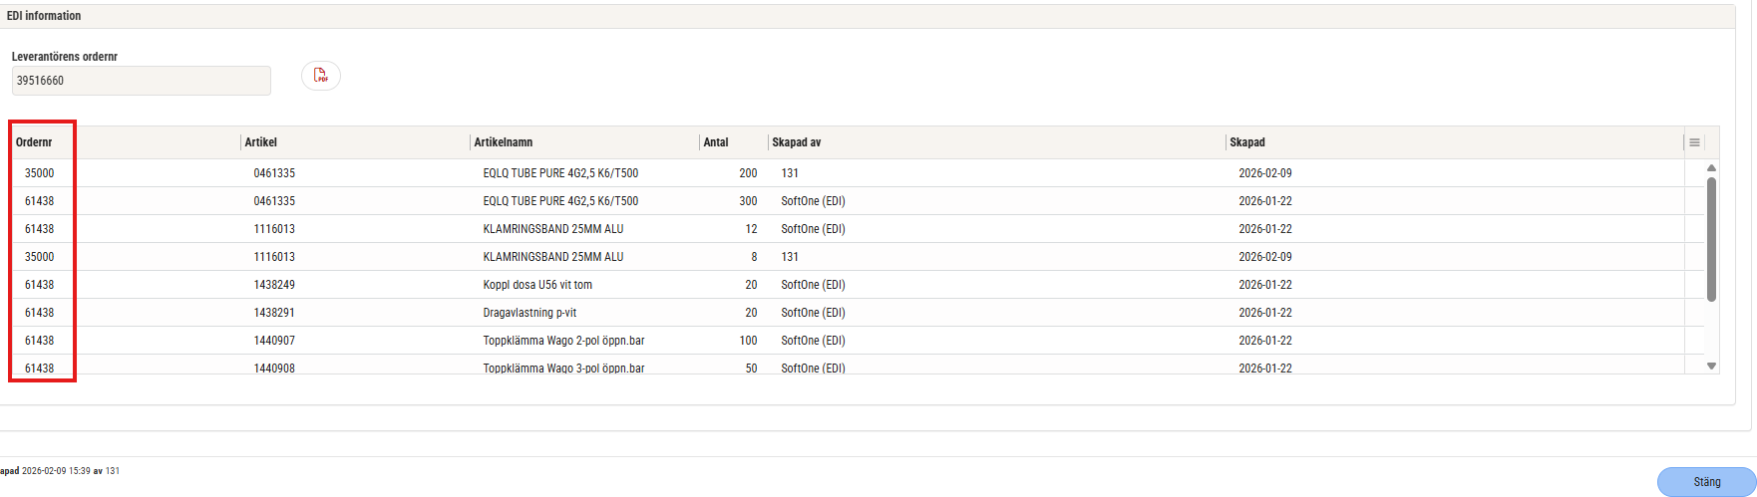Screen dimensions: 1757x497
Task: Click the Leverantörens ordernr input field
Action: (x=141, y=81)
